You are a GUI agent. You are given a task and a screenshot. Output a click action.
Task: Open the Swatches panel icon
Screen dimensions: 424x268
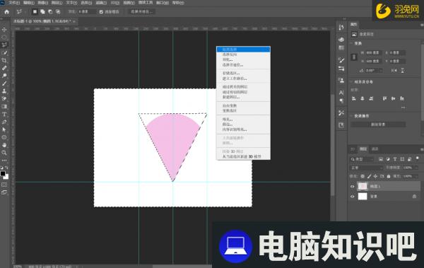(341, 47)
